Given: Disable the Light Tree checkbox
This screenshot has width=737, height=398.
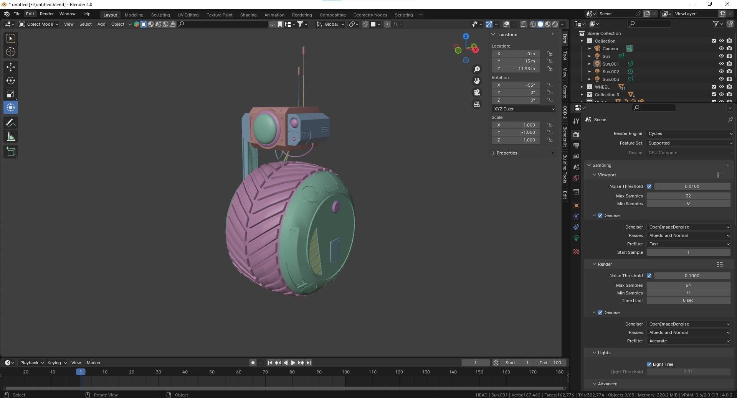Looking at the screenshot, I should [x=649, y=364].
